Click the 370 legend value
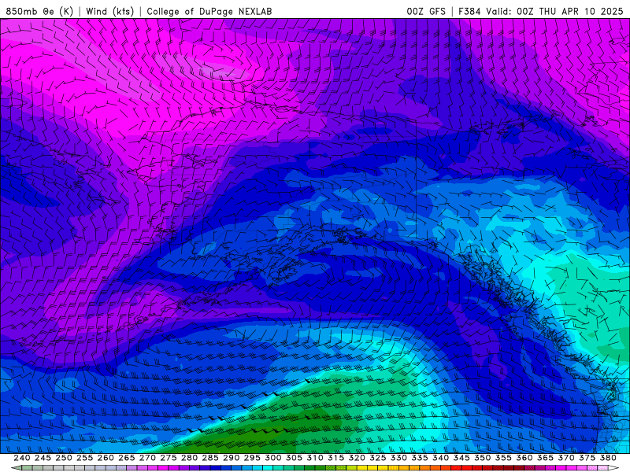This screenshot has height=472, width=630. click(x=566, y=458)
